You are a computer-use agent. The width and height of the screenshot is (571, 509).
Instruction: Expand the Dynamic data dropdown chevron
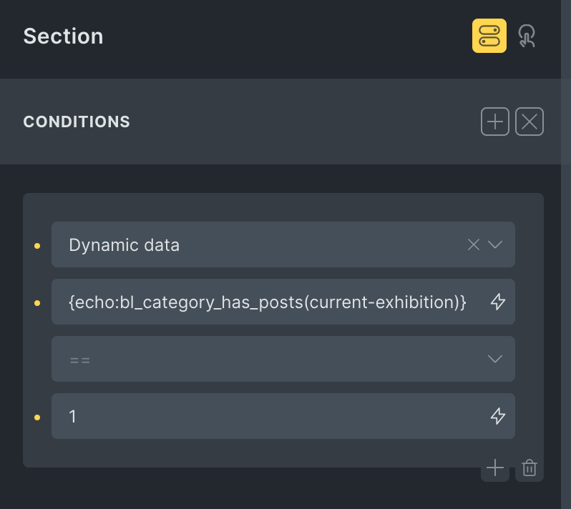(x=495, y=244)
